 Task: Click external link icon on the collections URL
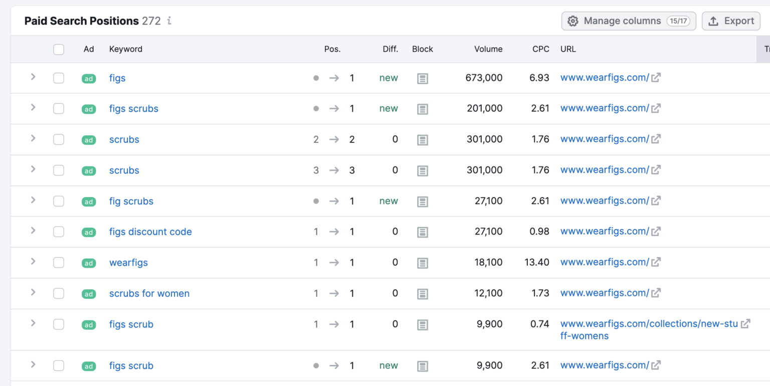[x=746, y=324]
